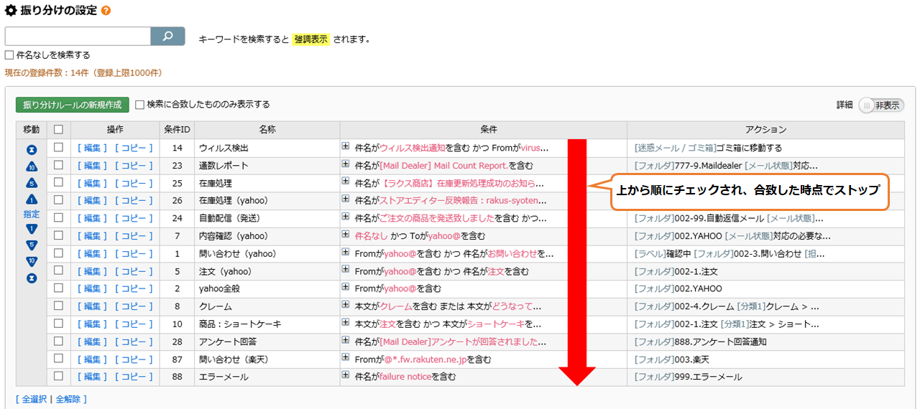This screenshot has height=409, width=920.
Task: Focus the keyword search input field
Action: [78, 37]
